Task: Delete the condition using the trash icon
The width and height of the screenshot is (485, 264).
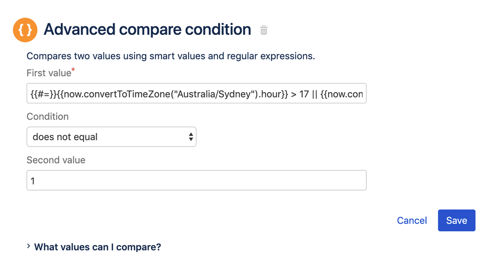Action: pos(264,31)
